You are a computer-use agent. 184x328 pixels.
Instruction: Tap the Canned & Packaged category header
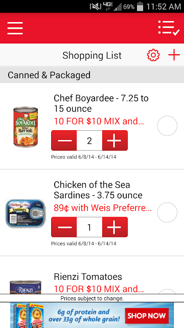click(x=92, y=75)
